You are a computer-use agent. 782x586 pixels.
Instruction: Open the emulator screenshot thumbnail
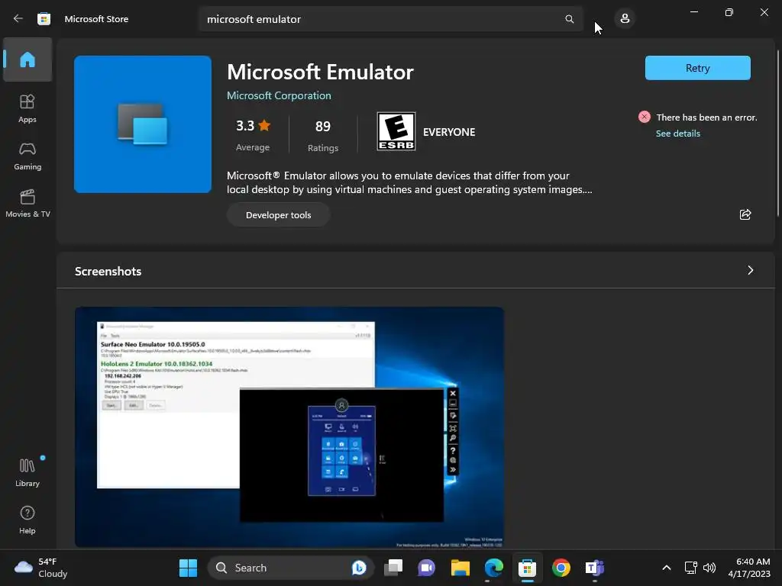coord(289,427)
